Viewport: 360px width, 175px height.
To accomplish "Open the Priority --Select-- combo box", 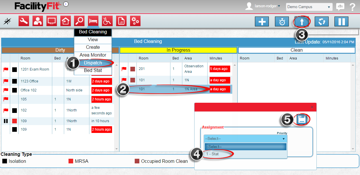I will point(245,139).
